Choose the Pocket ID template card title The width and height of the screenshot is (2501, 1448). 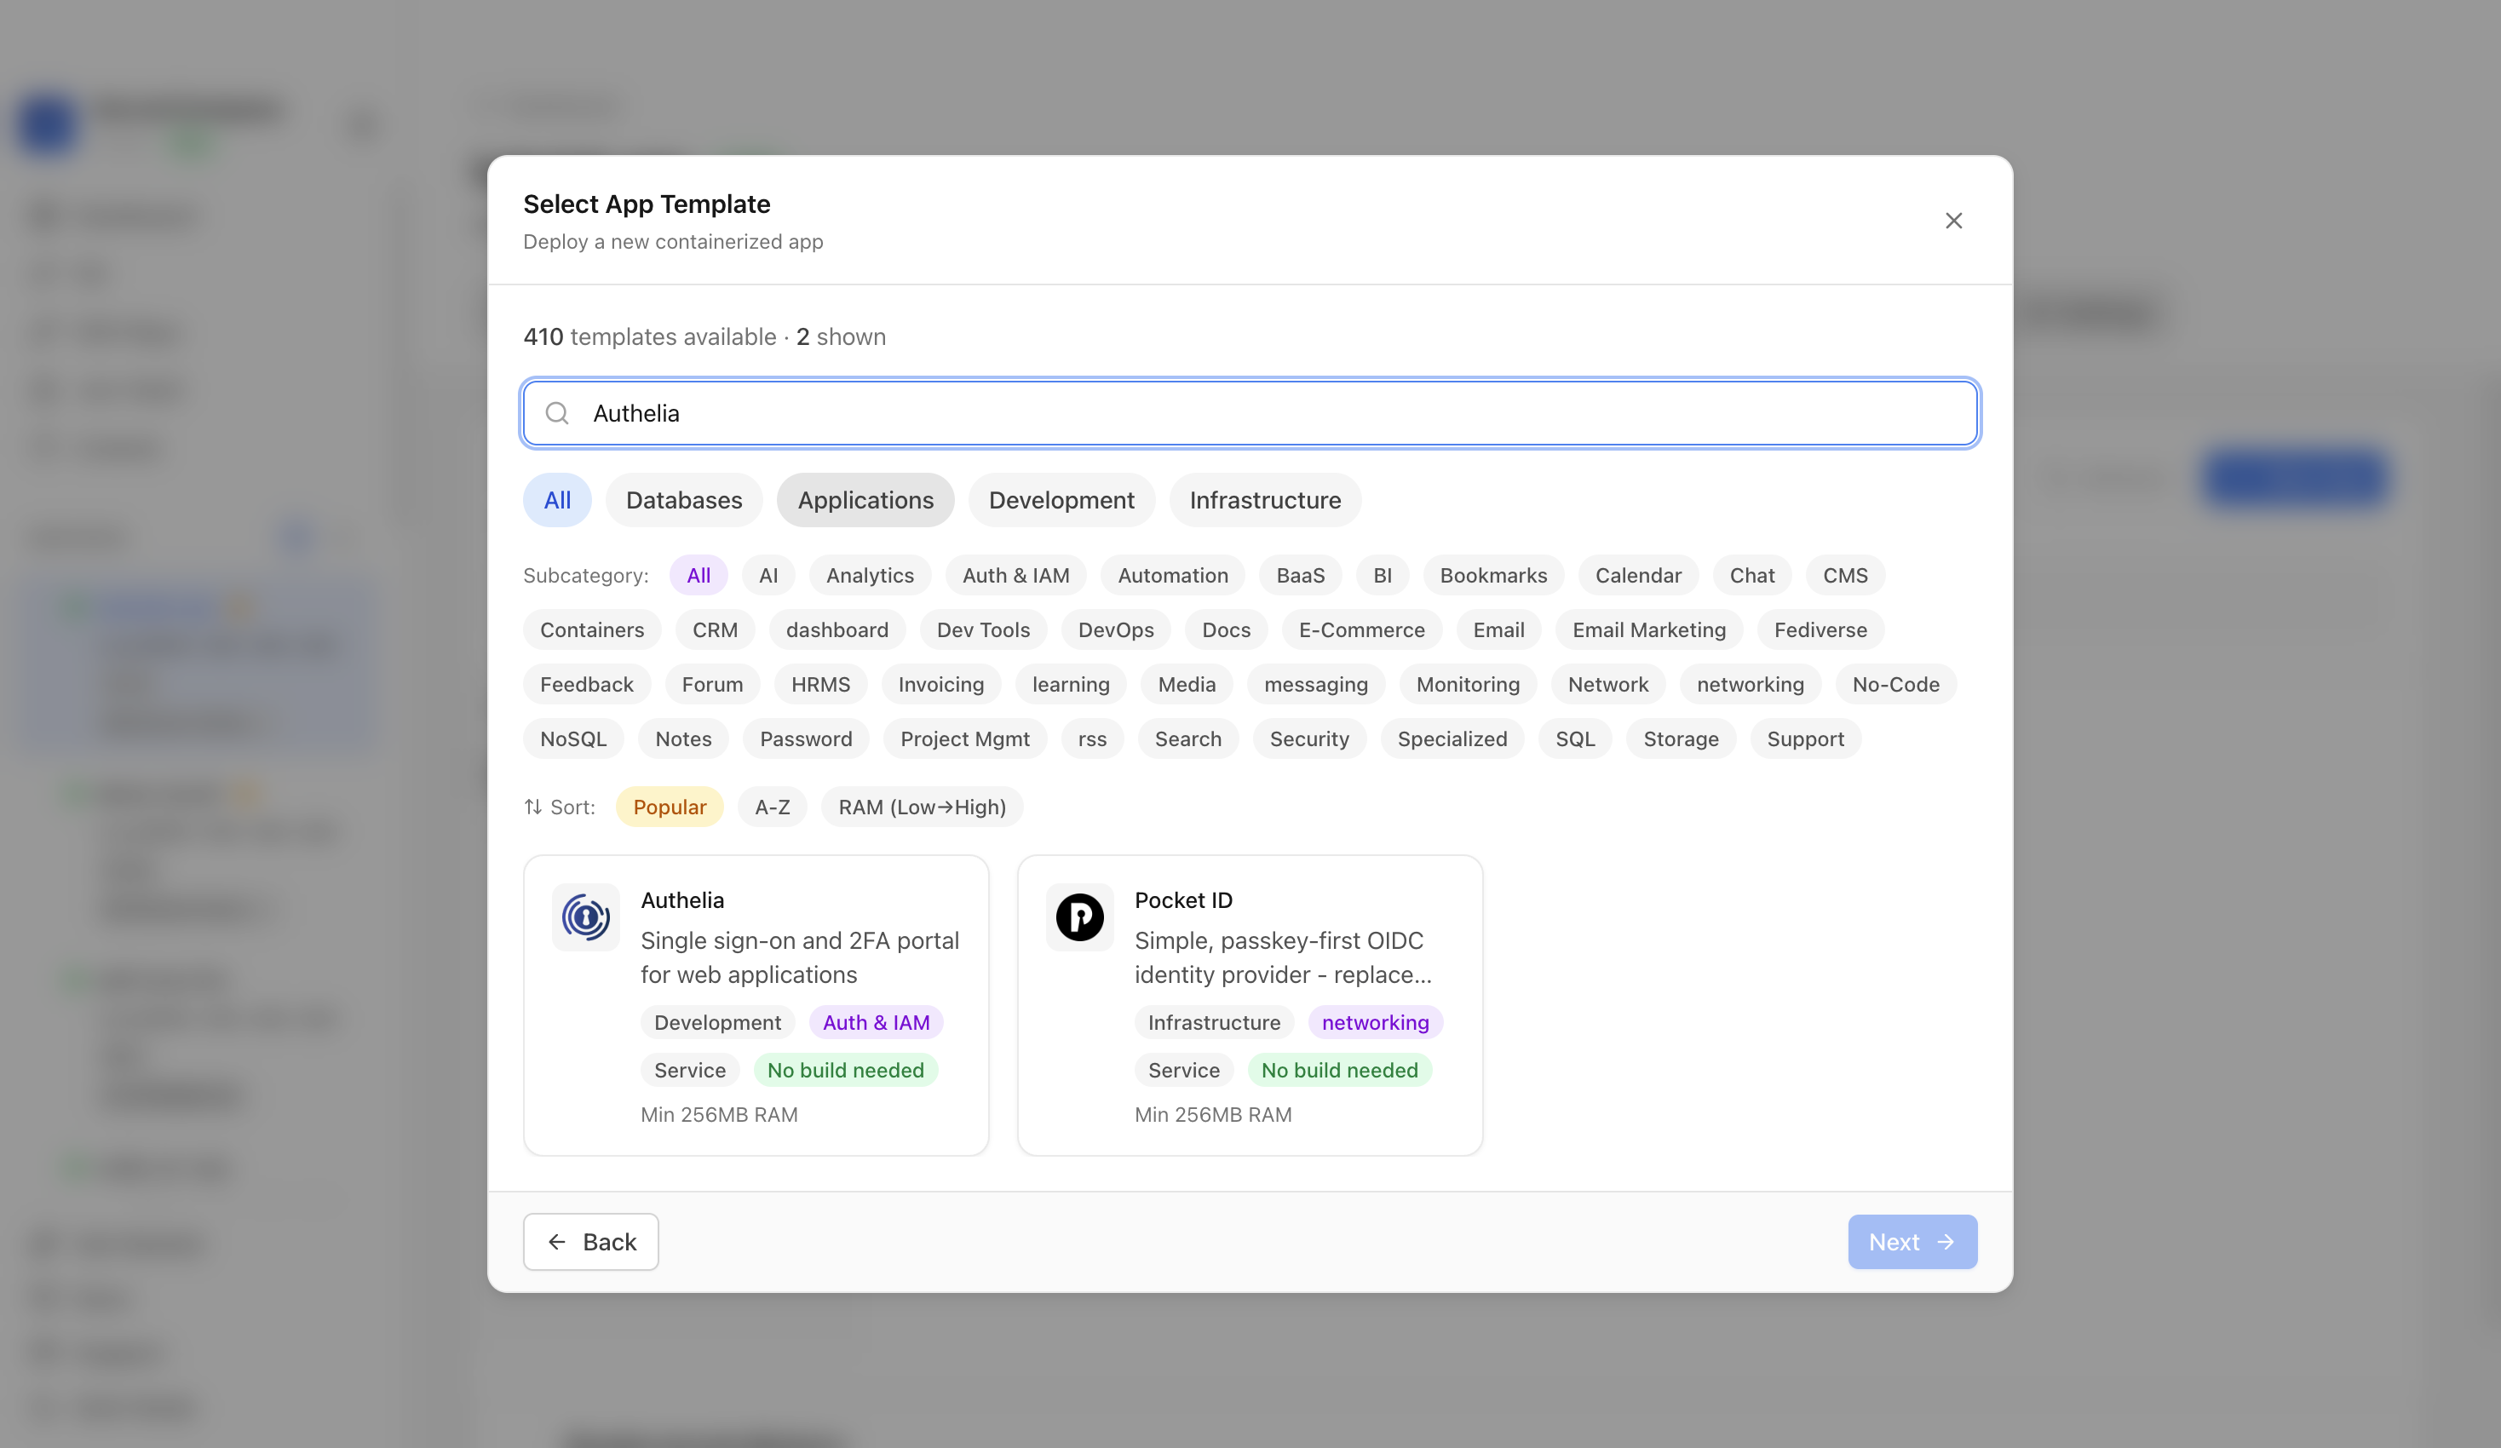point(1183,900)
